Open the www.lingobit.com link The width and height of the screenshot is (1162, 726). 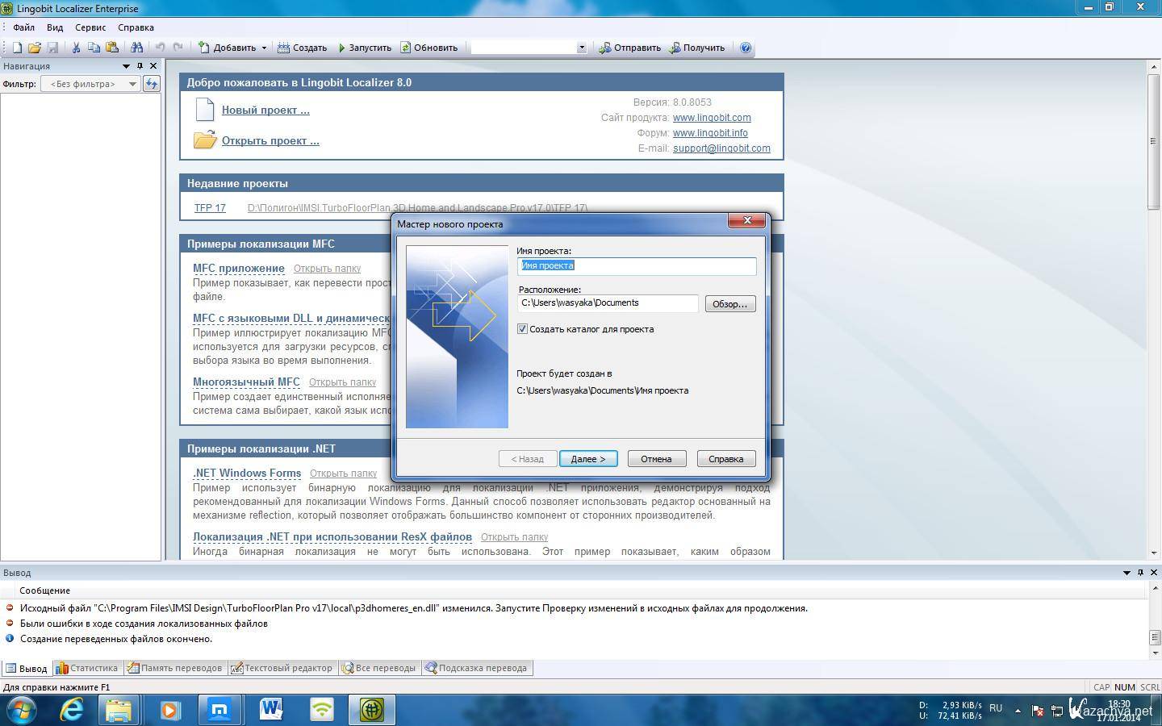click(x=712, y=118)
